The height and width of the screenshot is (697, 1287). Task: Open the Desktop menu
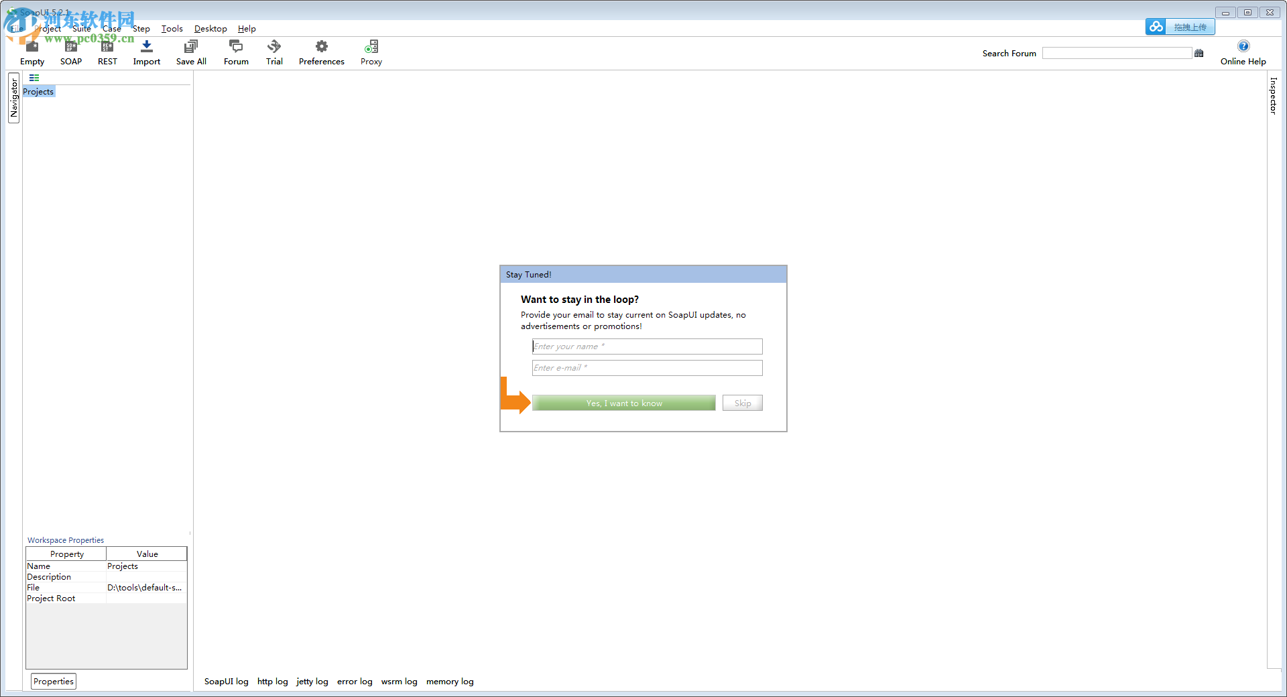pyautogui.click(x=210, y=28)
